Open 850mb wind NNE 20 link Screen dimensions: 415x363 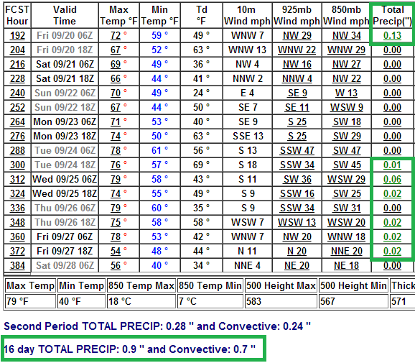tap(347, 251)
